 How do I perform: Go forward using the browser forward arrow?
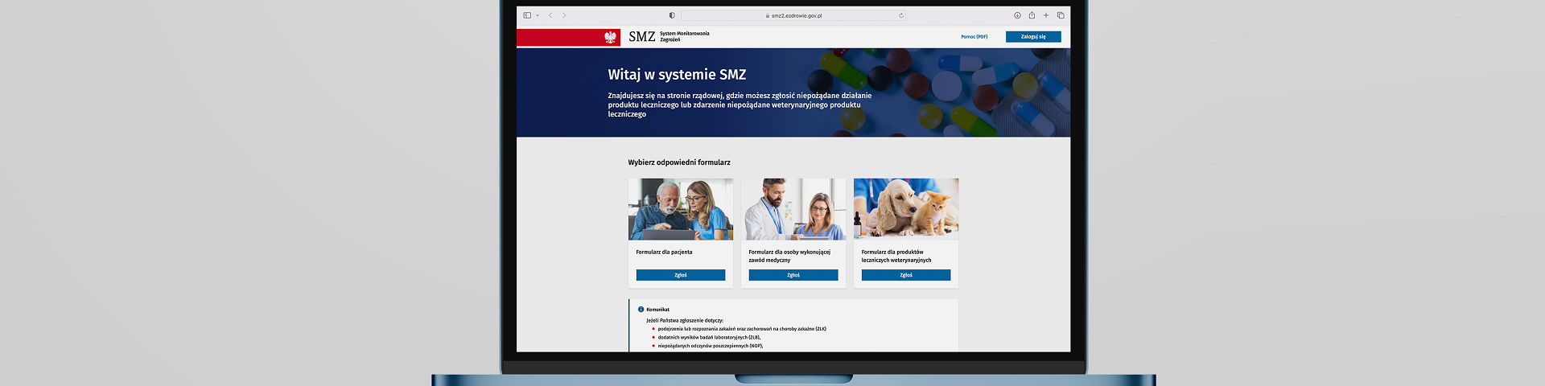coord(564,15)
